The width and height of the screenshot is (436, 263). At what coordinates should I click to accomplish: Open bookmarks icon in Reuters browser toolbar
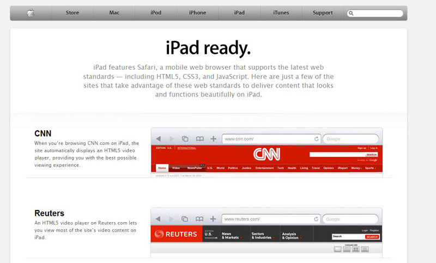199,219
